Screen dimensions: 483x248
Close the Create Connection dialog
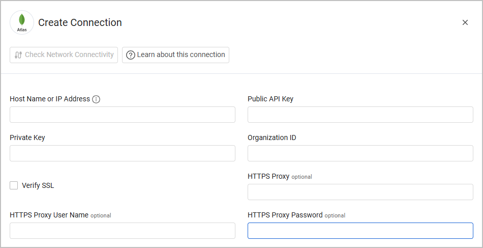[x=465, y=22]
